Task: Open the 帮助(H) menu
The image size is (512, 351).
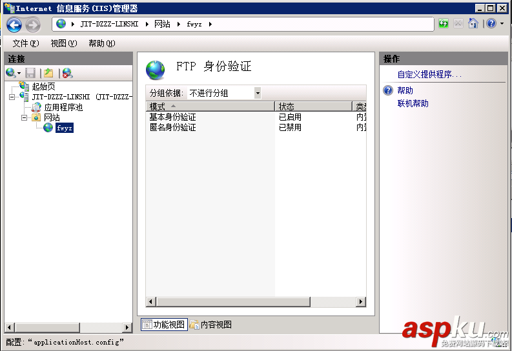Action: click(x=102, y=43)
